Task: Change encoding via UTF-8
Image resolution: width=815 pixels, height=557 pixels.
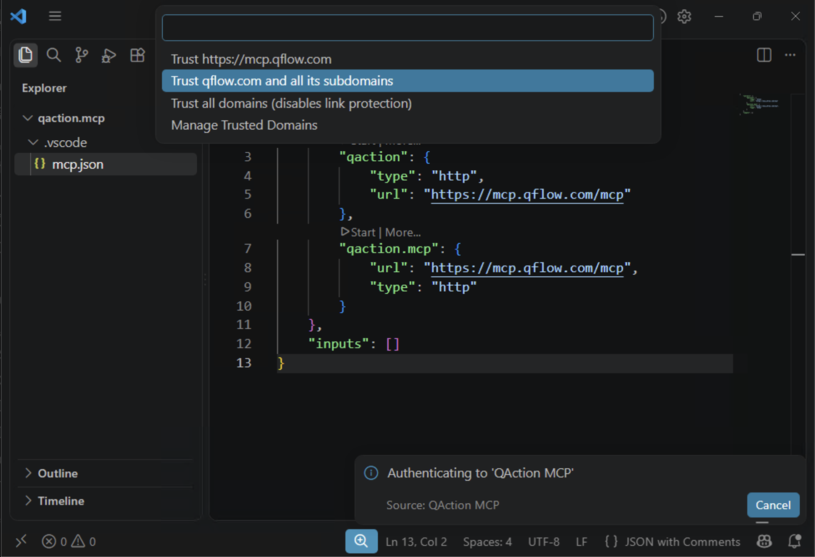Action: tap(544, 541)
